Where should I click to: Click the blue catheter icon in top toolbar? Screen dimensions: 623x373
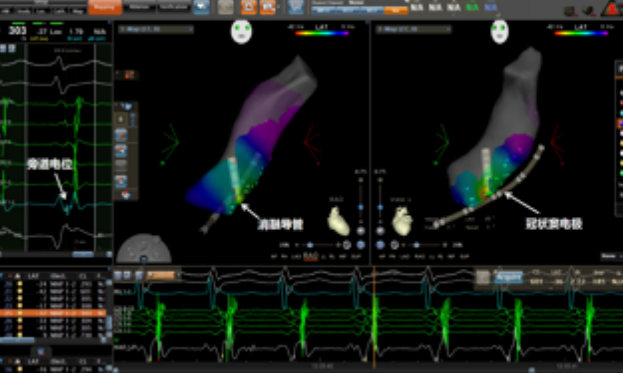(201, 7)
